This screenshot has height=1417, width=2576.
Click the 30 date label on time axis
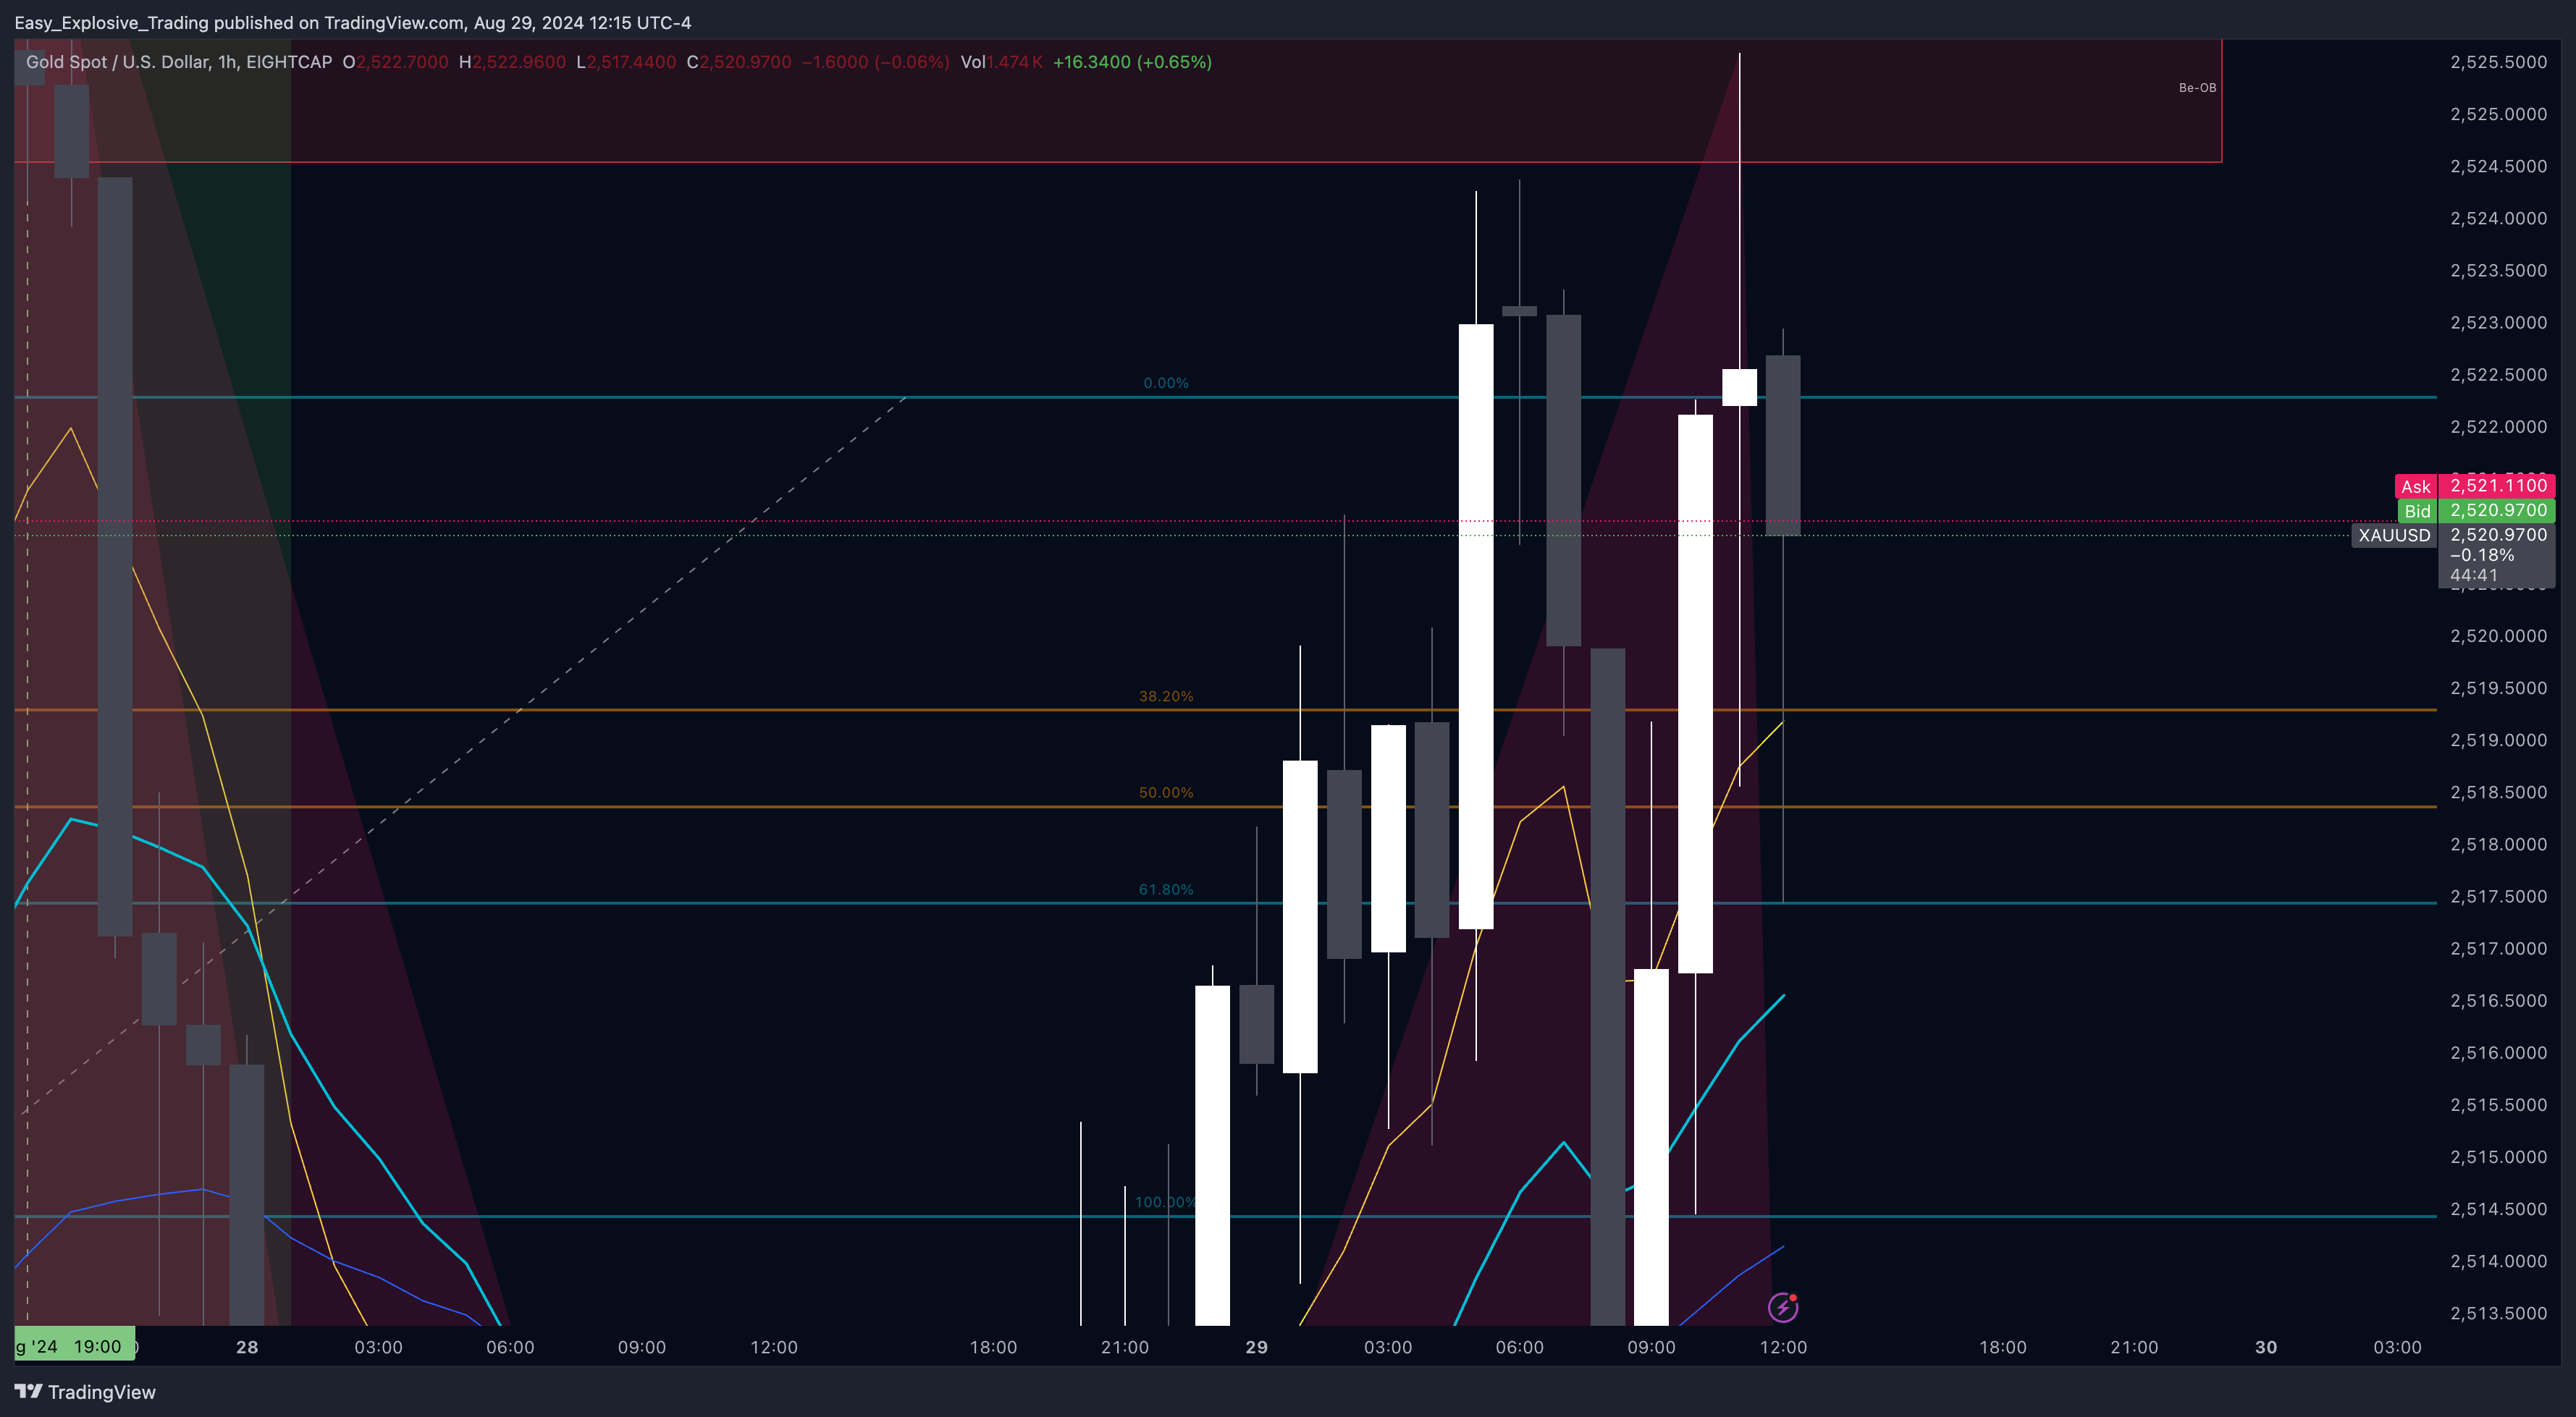pyautogui.click(x=2266, y=1347)
